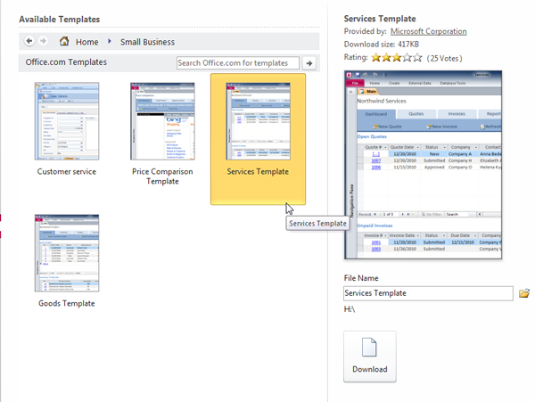Rate template with the fourth star
535x402 pixels.
click(407, 58)
